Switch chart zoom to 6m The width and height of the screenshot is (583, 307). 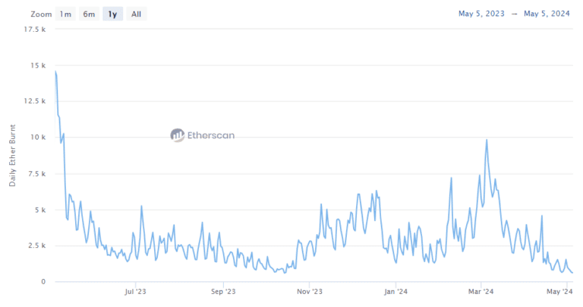tap(90, 14)
